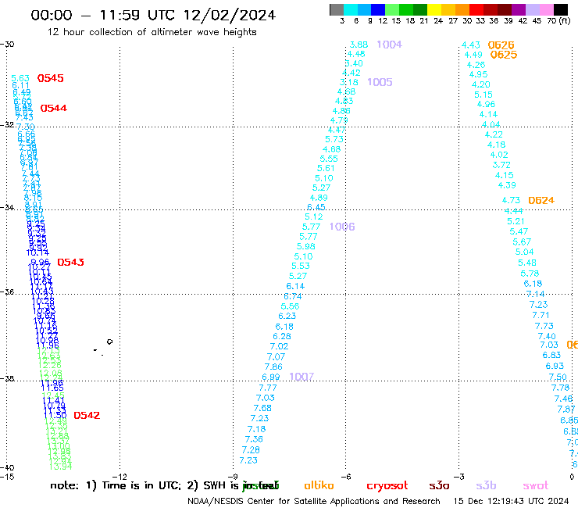Click the cryosat time label 0544
Image resolution: width=578 pixels, height=508 pixels.
tap(53, 108)
